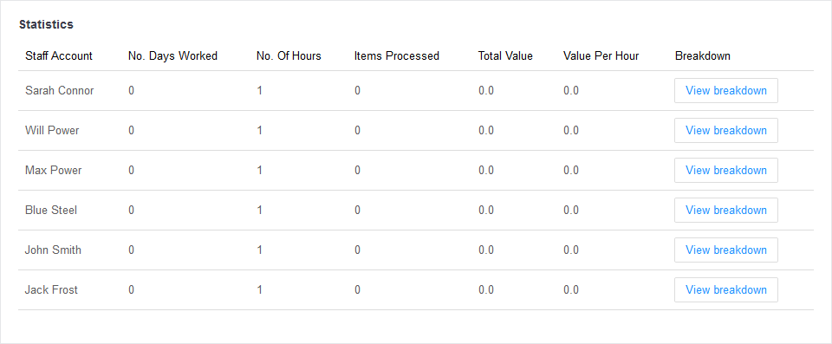The height and width of the screenshot is (344, 832).
Task: Select the Sarah Connor staff name
Action: [x=60, y=91]
